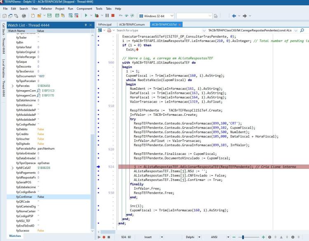Open the Call Stack side tab
This screenshot has width=309, height=241.
4,39
